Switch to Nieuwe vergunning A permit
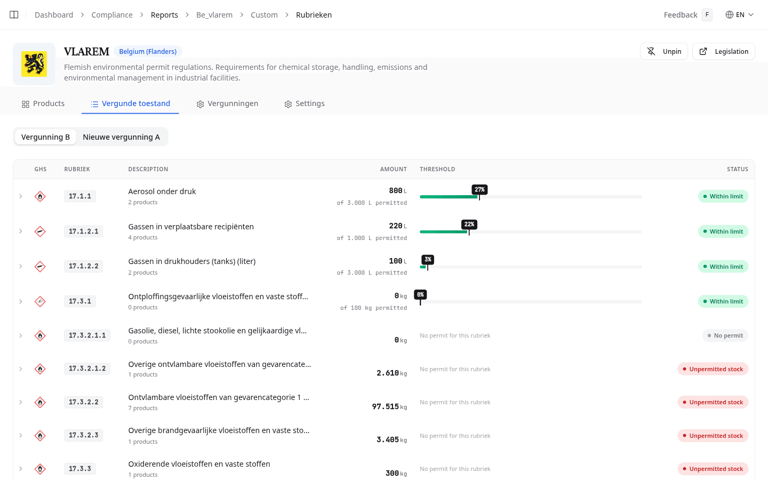 [121, 137]
